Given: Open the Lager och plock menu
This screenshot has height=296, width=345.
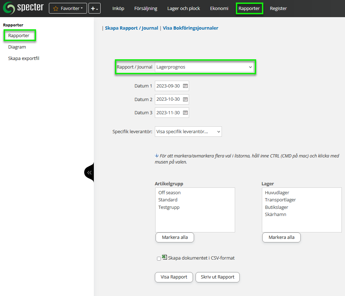Looking at the screenshot, I should pos(183,9).
